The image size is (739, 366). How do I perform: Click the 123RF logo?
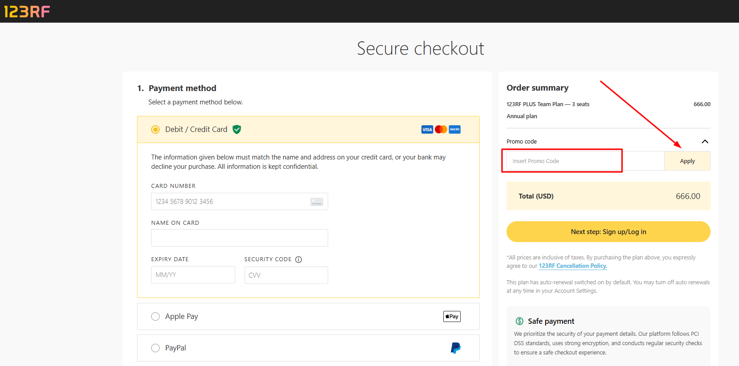[x=27, y=12]
